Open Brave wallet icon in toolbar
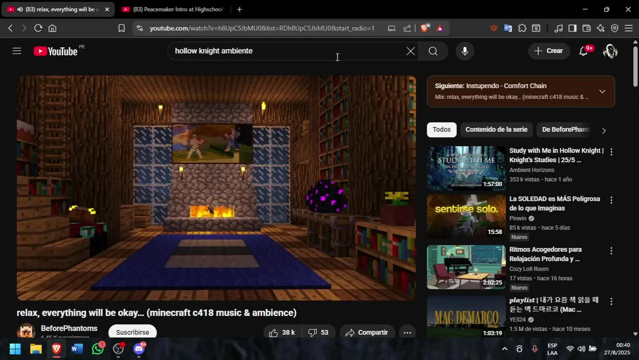The width and height of the screenshot is (639, 360). click(x=586, y=28)
